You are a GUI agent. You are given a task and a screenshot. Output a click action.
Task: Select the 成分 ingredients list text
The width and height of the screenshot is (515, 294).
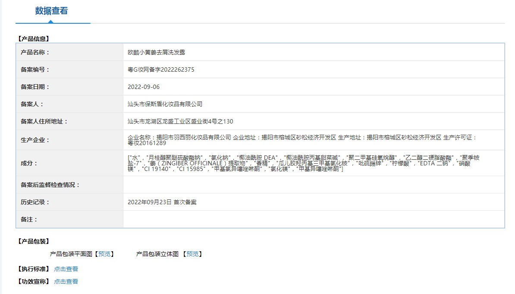[x=304, y=163]
